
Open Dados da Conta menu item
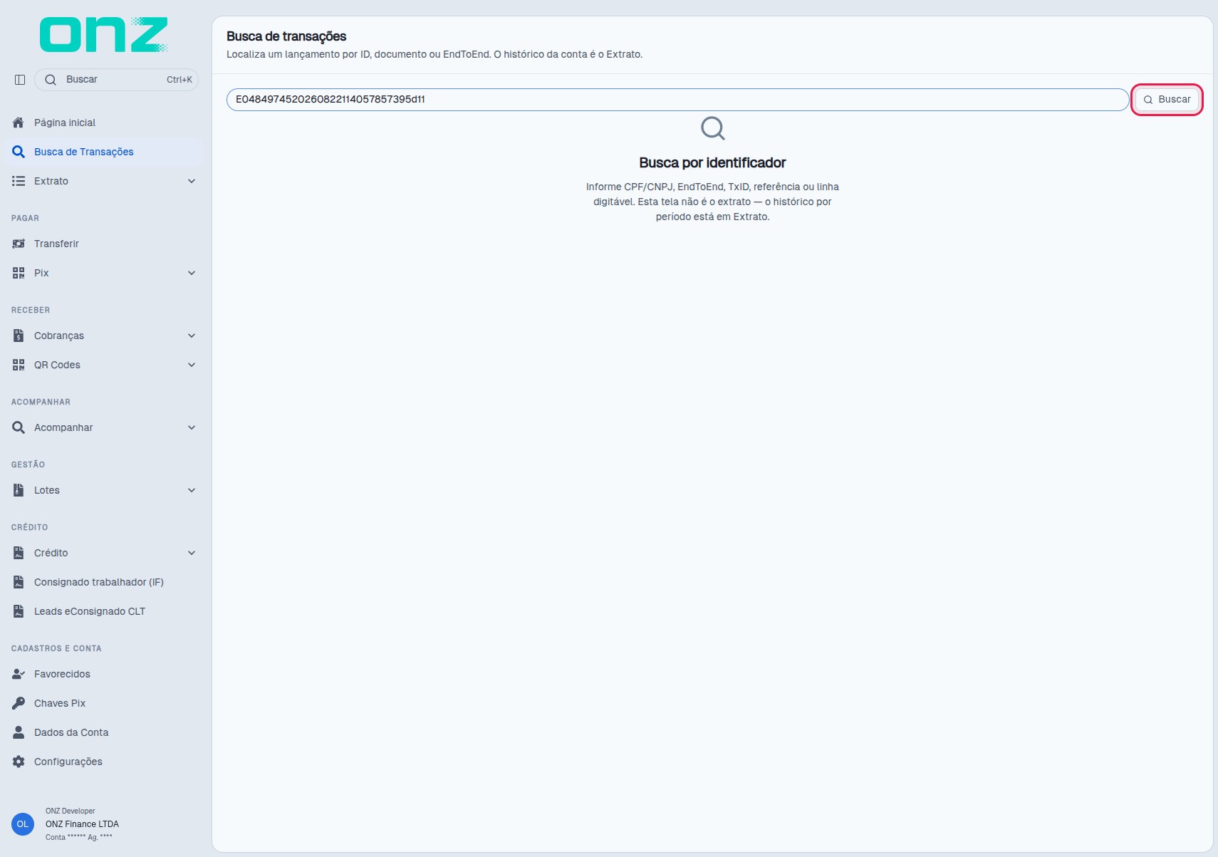click(x=104, y=732)
